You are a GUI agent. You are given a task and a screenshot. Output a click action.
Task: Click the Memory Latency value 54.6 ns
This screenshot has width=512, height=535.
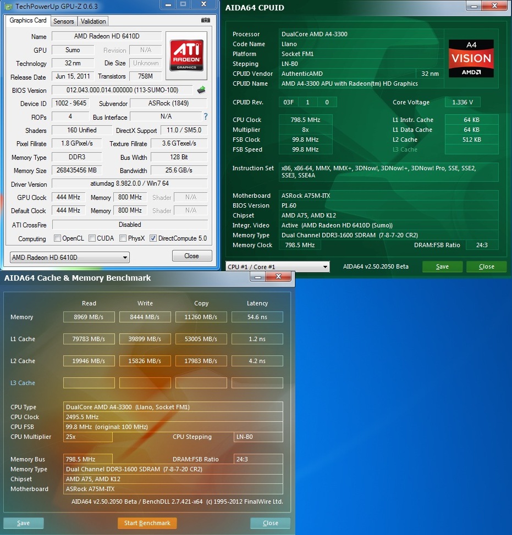pos(257,317)
